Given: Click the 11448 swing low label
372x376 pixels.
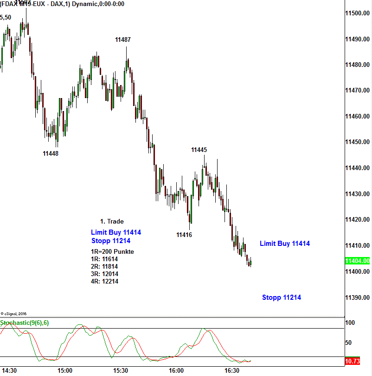Looking at the screenshot, I should pos(51,153).
